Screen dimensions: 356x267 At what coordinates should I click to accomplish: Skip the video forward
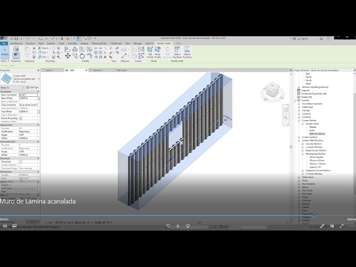pyautogui.click(x=188, y=226)
